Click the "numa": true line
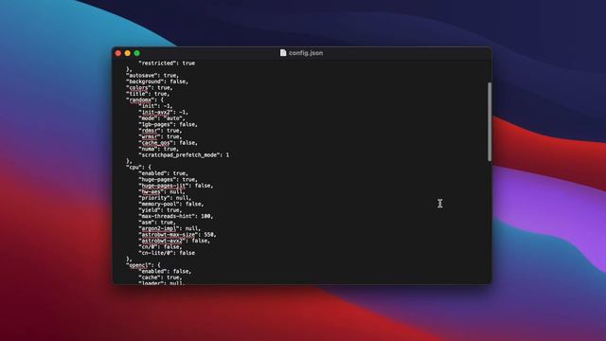Screen dimensions: 606x341 click(x=159, y=149)
